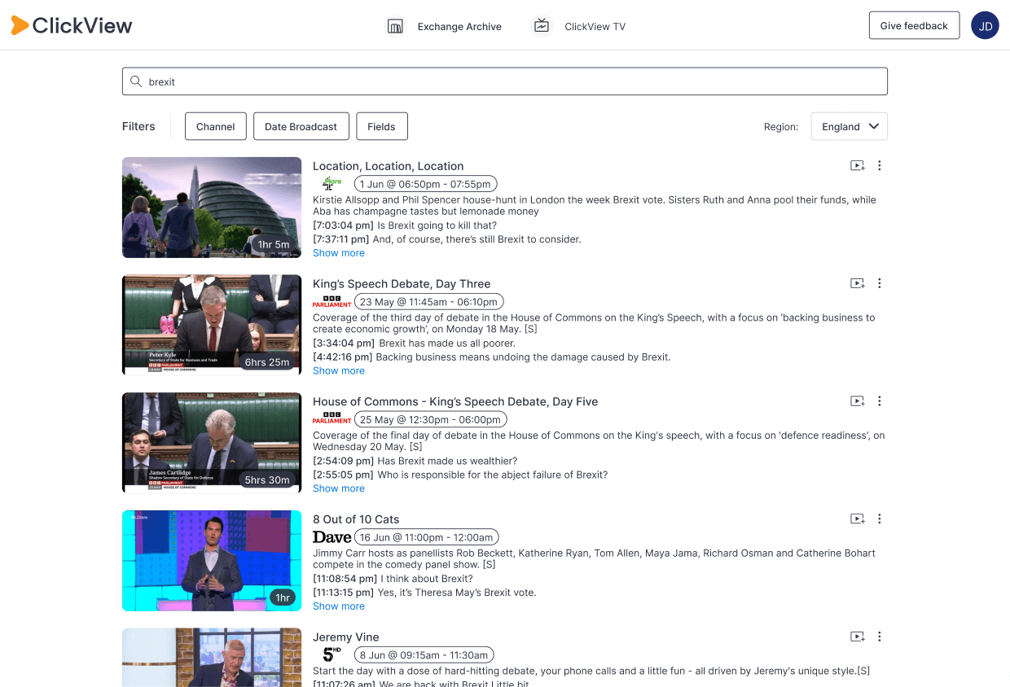
Task: Open more options for King's Speech Debate, Day Three
Action: click(879, 283)
